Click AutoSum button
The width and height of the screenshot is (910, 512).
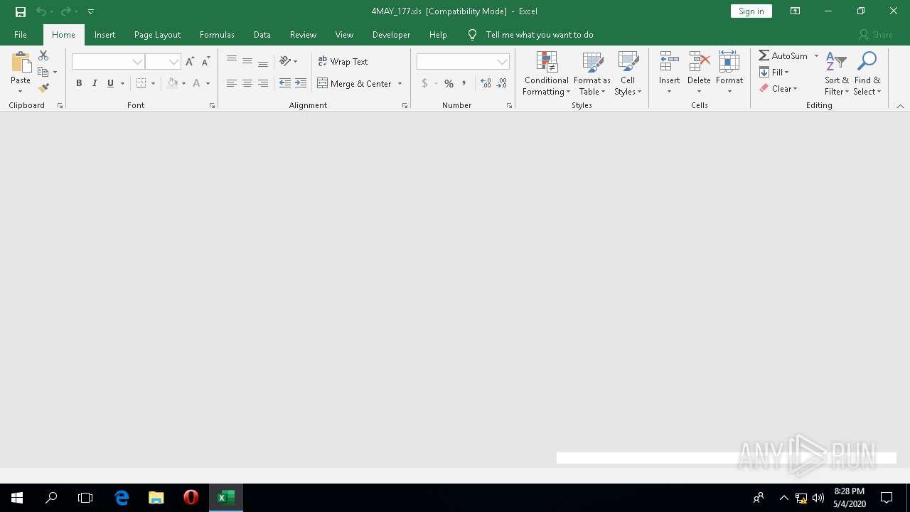(783, 55)
